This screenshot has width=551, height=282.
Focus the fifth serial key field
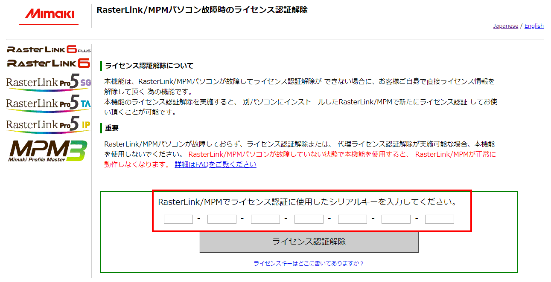(353, 219)
